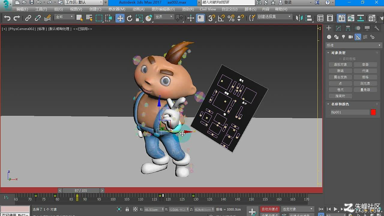Select the Systems gears category icon
Screen dimensions: 384x216
click(372, 37)
